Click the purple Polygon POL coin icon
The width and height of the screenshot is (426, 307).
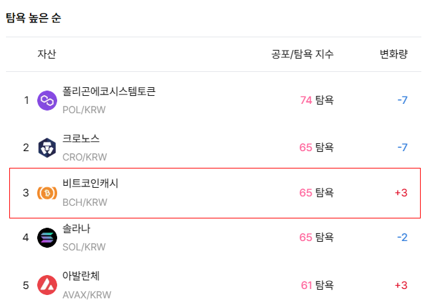47,101
